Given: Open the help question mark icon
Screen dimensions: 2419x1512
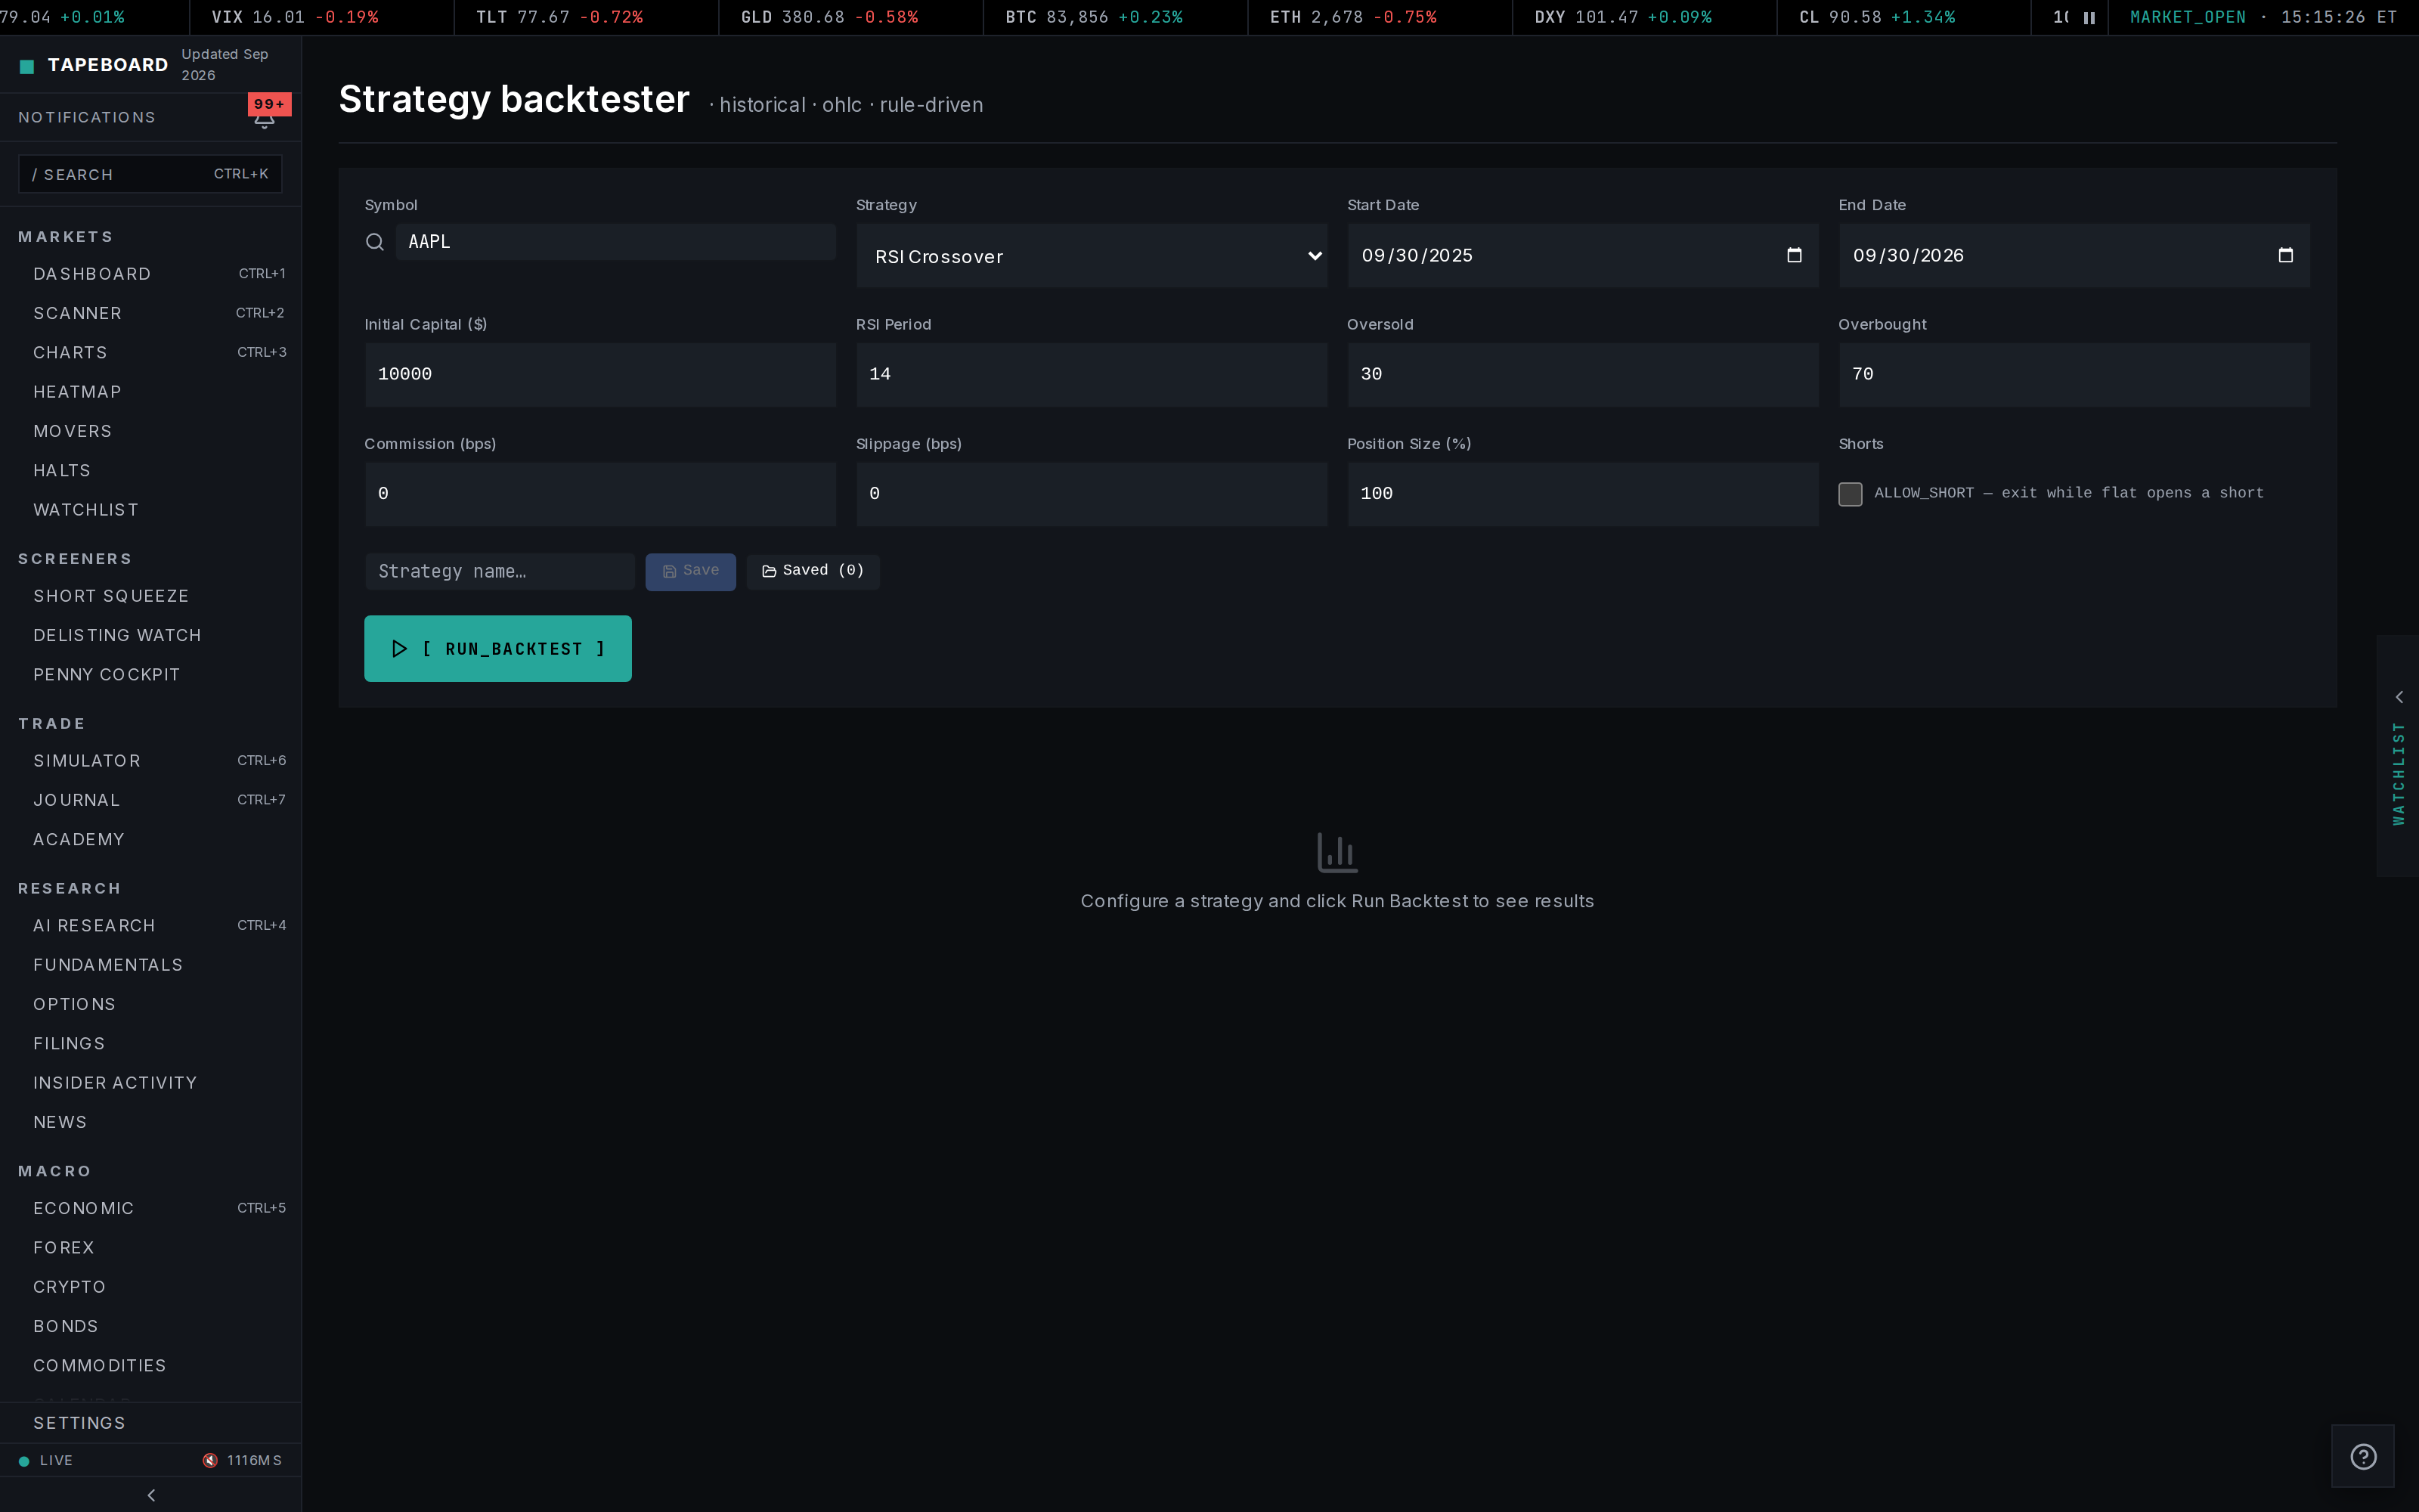Looking at the screenshot, I should click(2363, 1456).
